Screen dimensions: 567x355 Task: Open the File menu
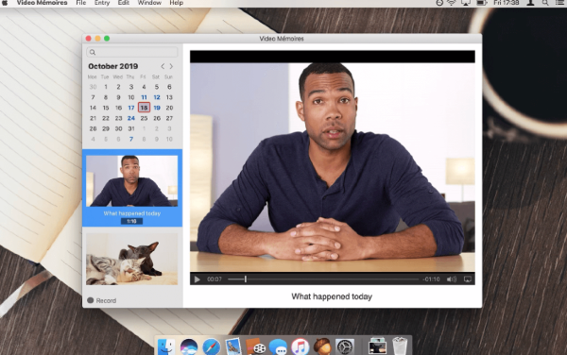pos(80,3)
